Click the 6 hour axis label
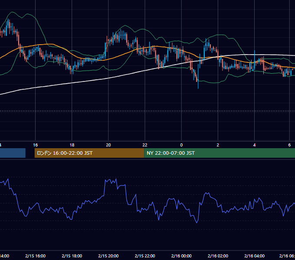The height and width of the screenshot is (260, 295). pyautogui.click(x=289, y=145)
